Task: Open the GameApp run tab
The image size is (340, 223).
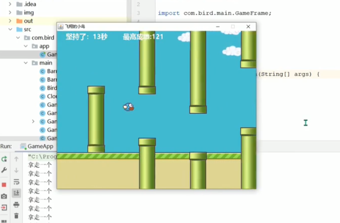Action: 37,146
